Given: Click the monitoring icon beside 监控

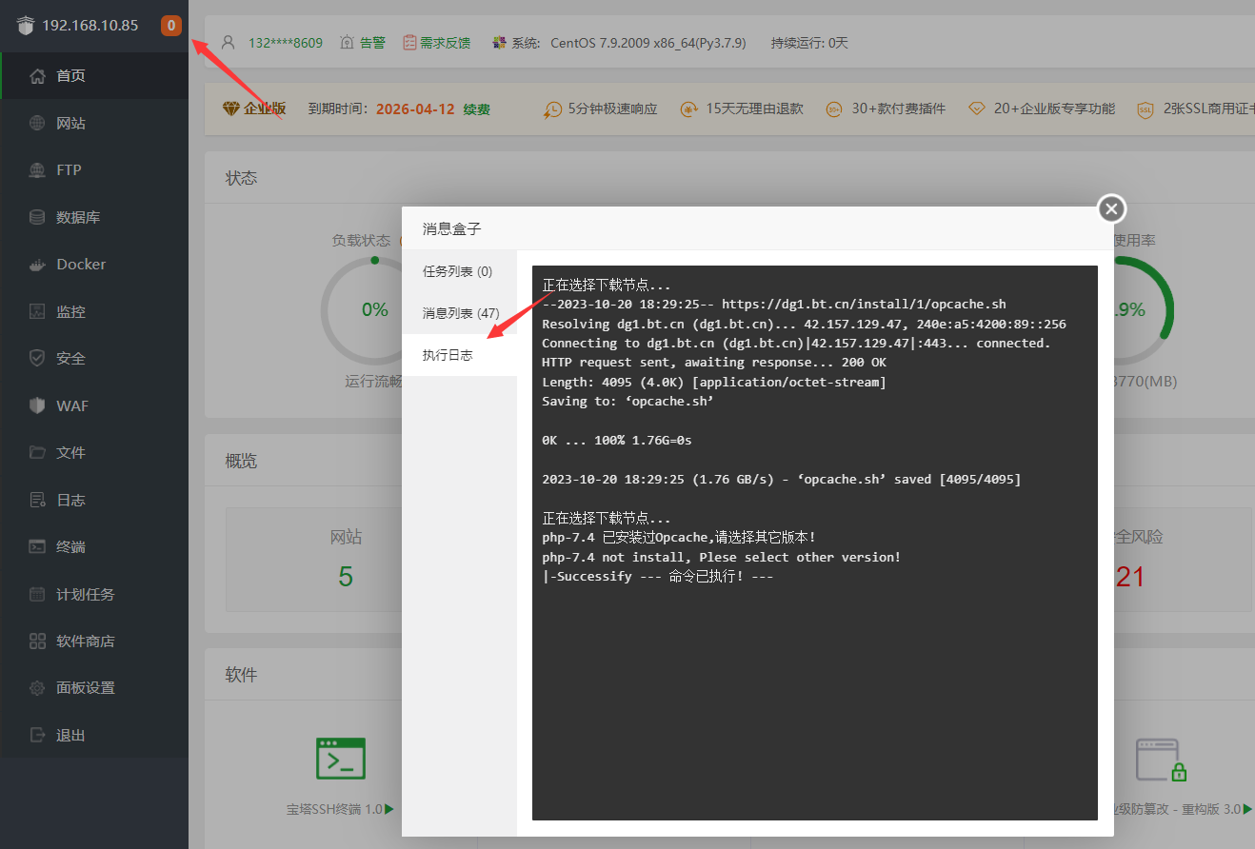Looking at the screenshot, I should click(x=37, y=311).
